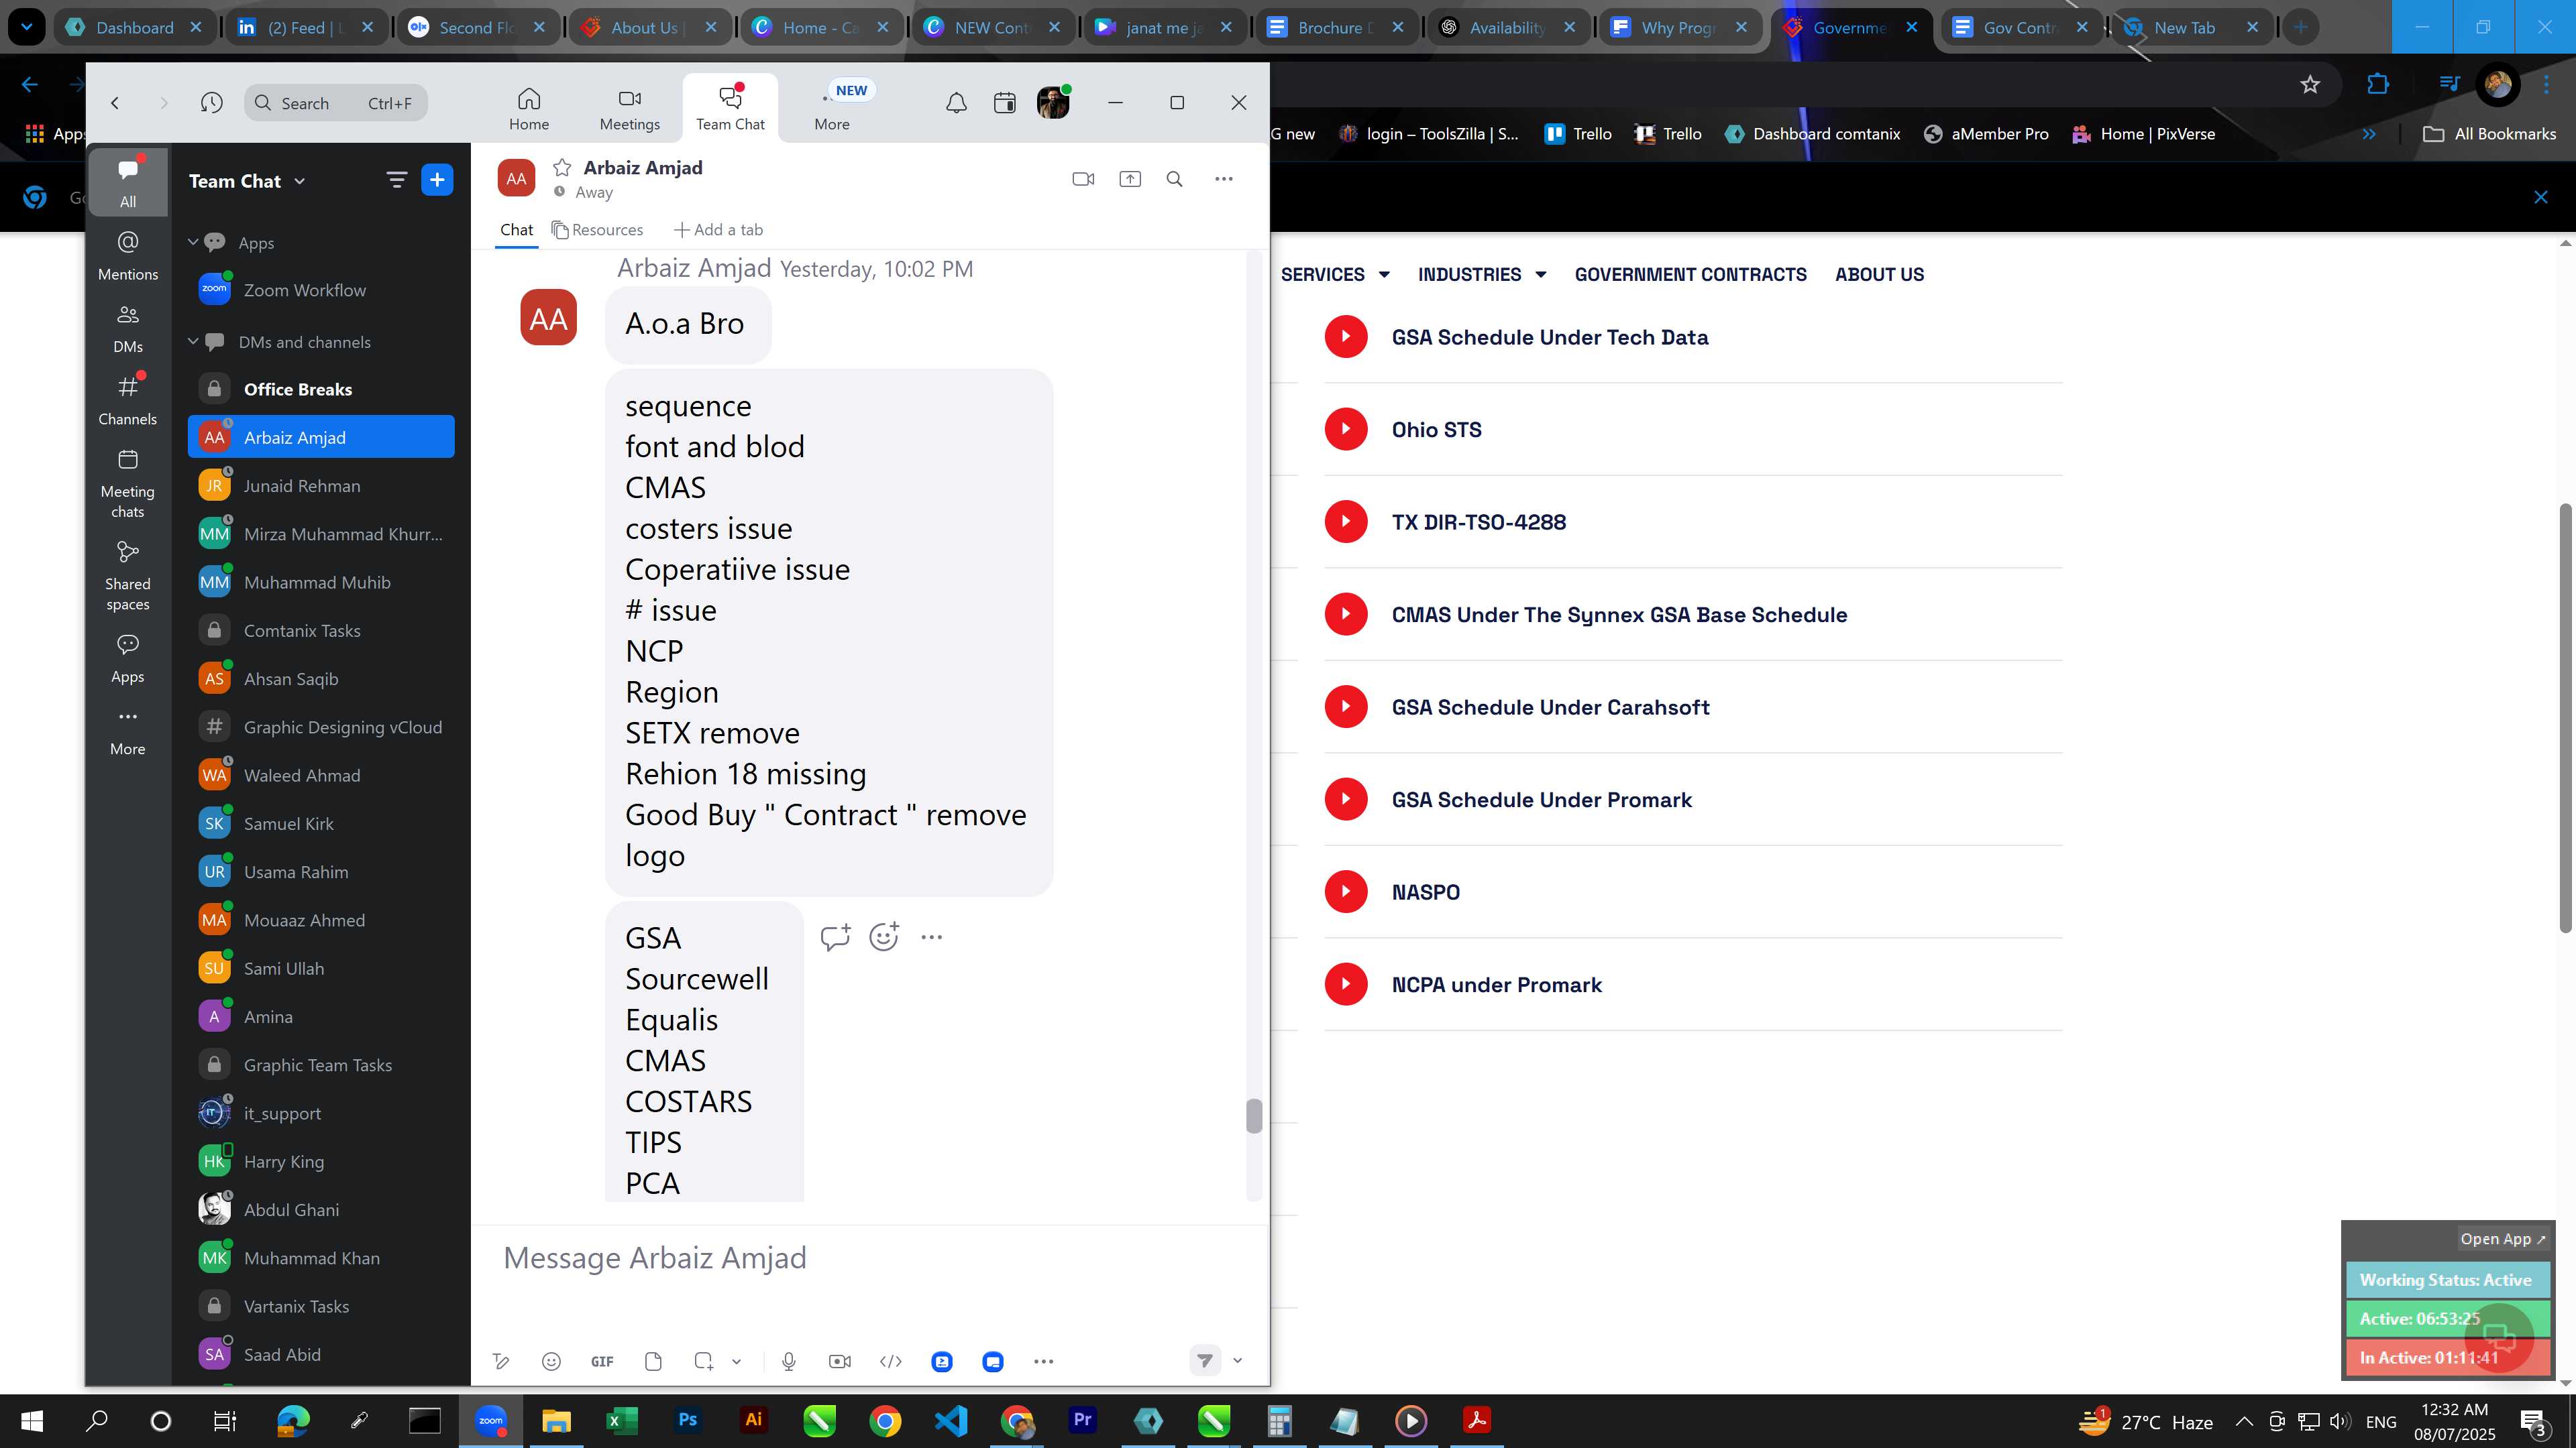Open more actions for the GSA message

932,937
